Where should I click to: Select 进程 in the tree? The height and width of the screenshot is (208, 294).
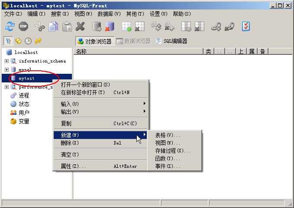(x=24, y=95)
